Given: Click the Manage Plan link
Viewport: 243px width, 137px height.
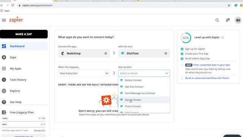Looking at the screenshot, I should [39, 131].
